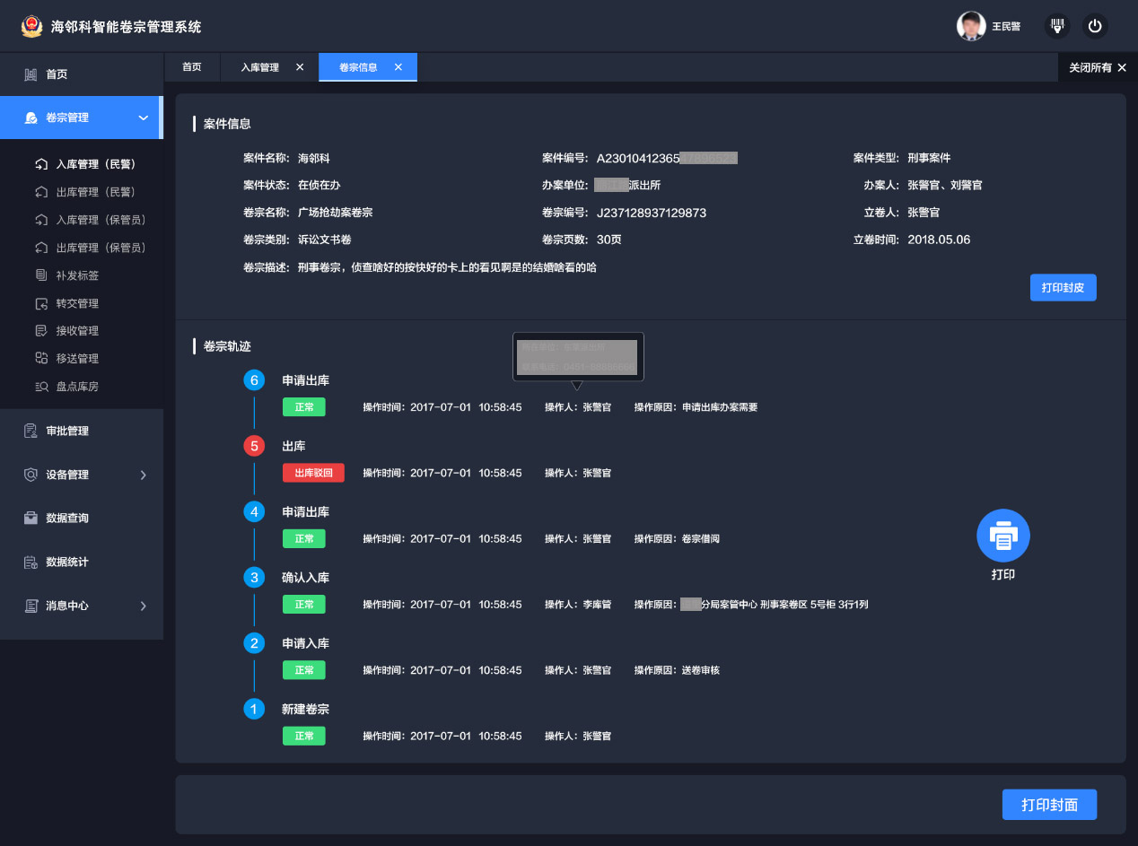Expand the 消息中心 submenu arrow
This screenshot has height=846, width=1138.
(143, 606)
